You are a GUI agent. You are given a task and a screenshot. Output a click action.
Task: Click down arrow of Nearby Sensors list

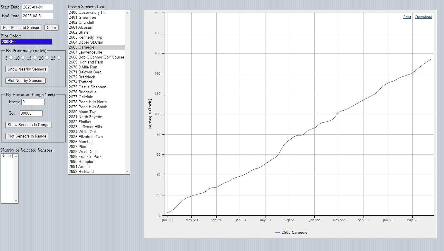(16, 201)
